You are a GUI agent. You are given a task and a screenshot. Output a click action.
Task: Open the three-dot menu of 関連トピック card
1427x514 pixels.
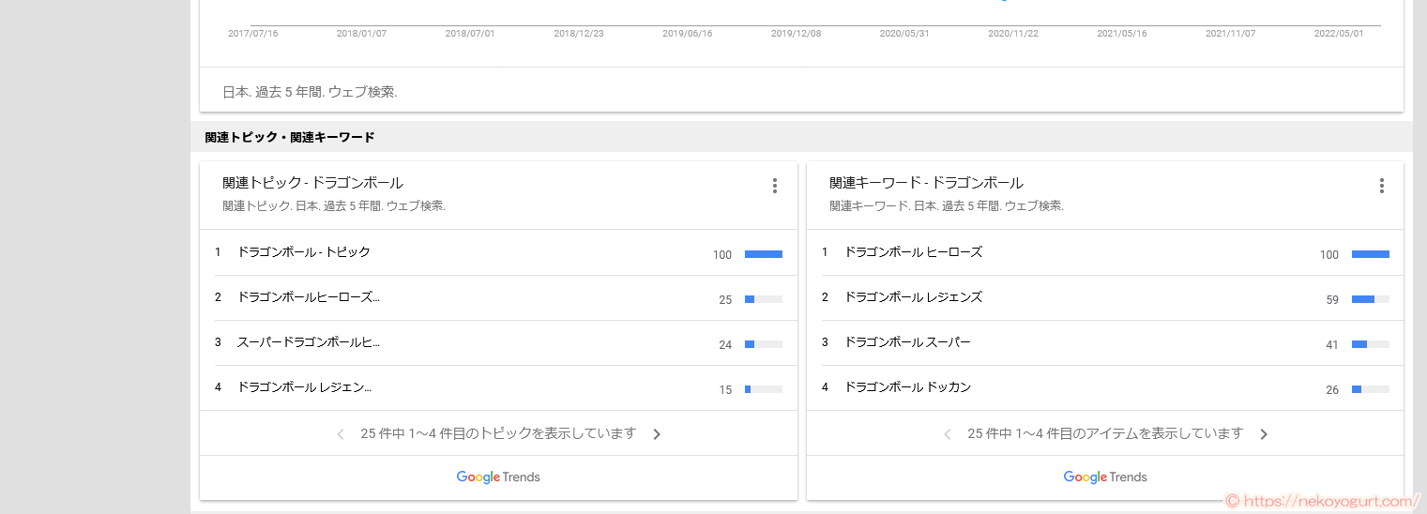774,186
